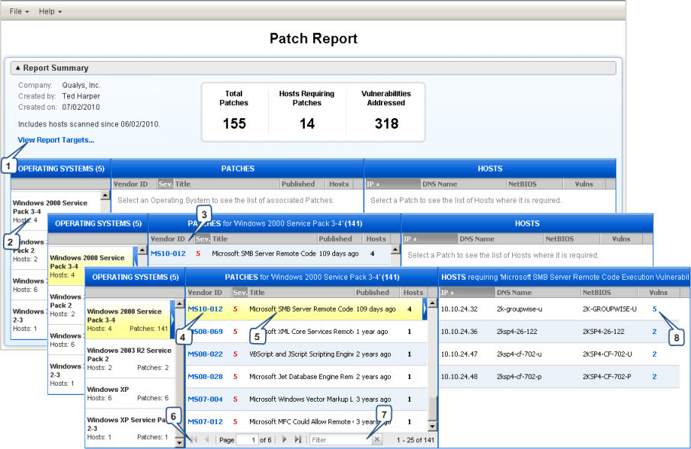This screenshot has height=449, width=691.
Task: Jump to last page using the last-page icon
Action: (298, 440)
